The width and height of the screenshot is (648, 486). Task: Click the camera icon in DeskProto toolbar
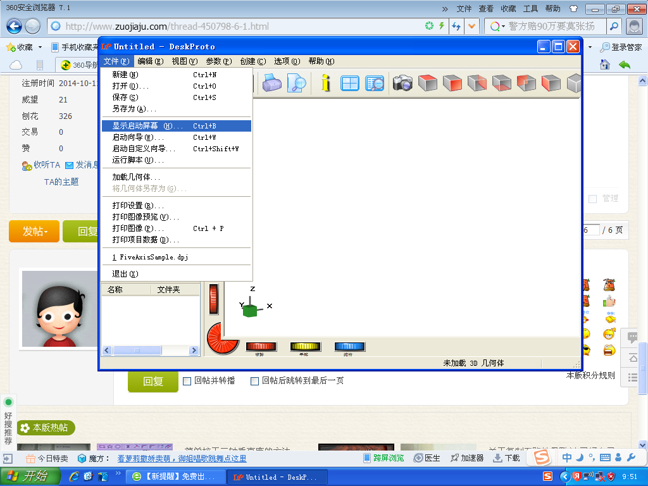[402, 83]
